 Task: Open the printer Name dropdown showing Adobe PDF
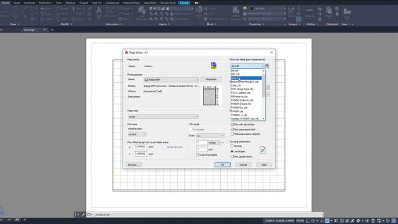pos(171,80)
